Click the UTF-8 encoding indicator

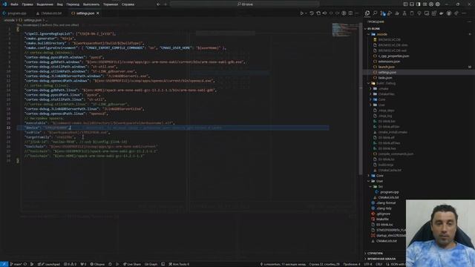[x=368, y=264]
